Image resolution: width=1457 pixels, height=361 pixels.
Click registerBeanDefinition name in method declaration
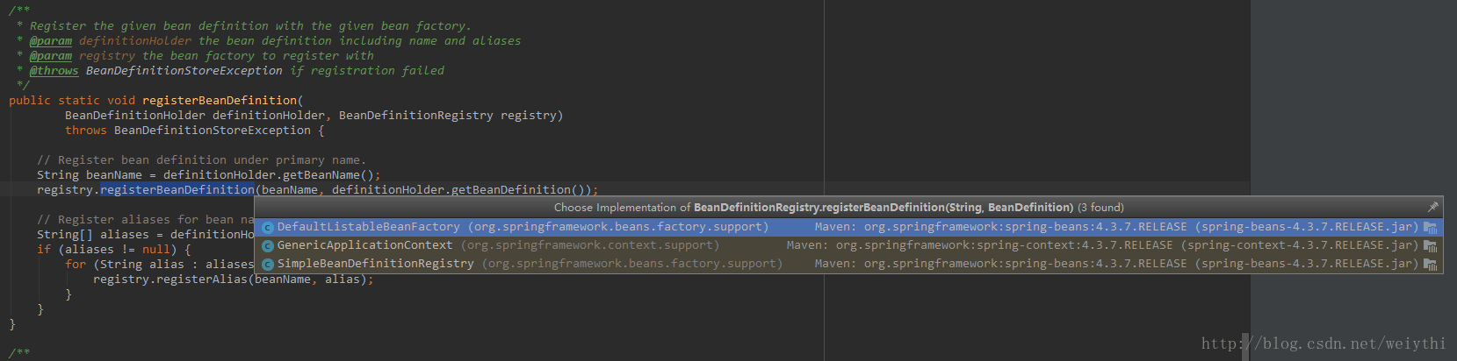tap(220, 101)
